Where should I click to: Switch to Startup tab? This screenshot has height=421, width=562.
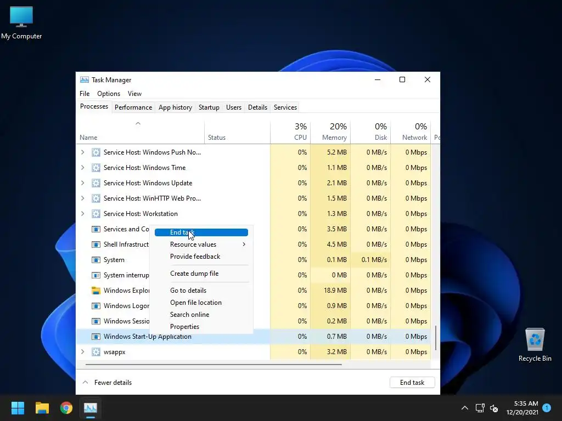(209, 107)
